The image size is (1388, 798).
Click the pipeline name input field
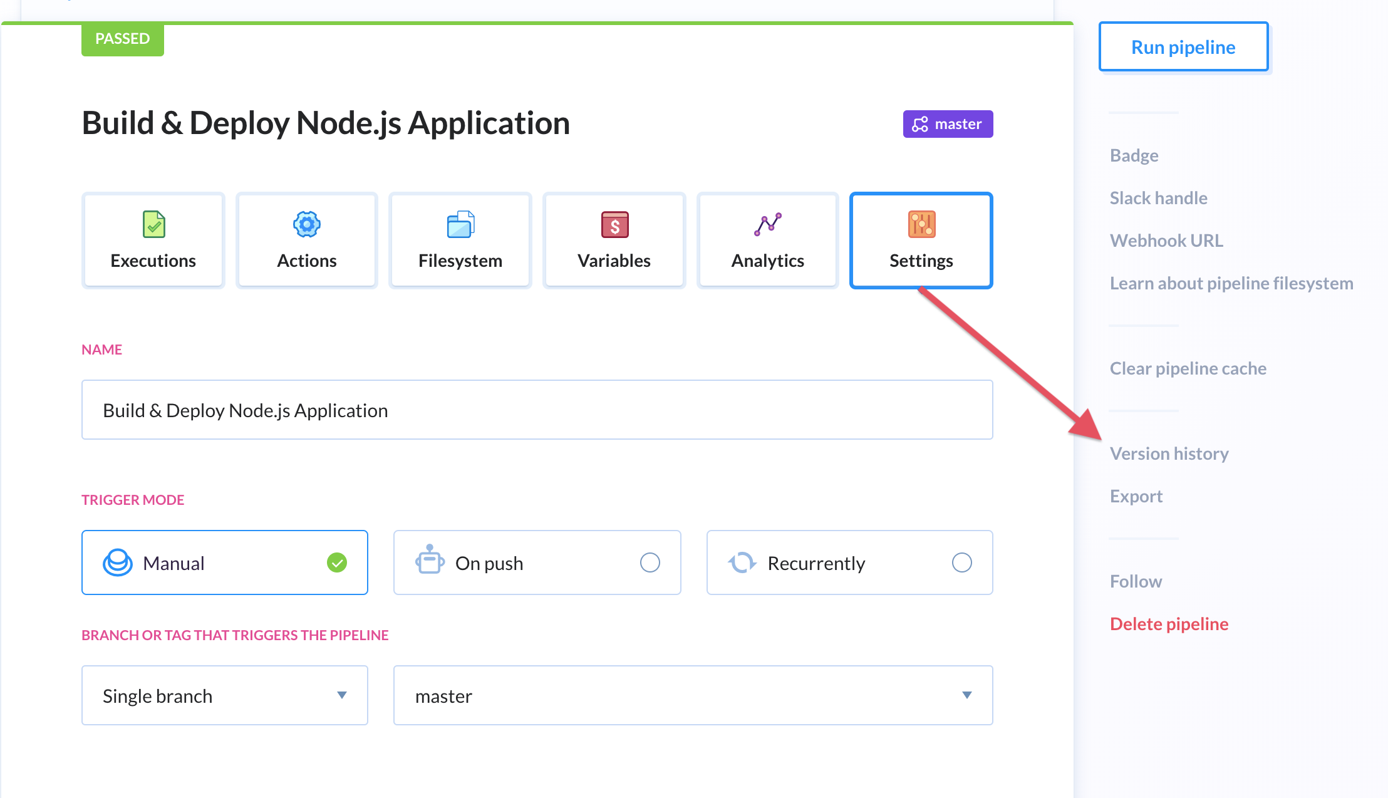pos(537,410)
